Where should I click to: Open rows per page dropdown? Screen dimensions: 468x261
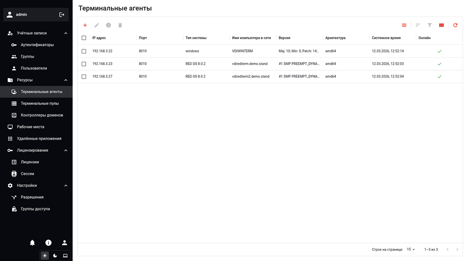click(x=411, y=249)
